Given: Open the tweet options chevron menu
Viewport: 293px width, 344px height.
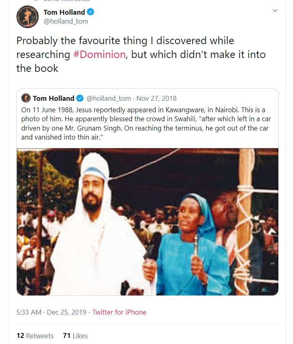Looking at the screenshot, I should point(275,11).
